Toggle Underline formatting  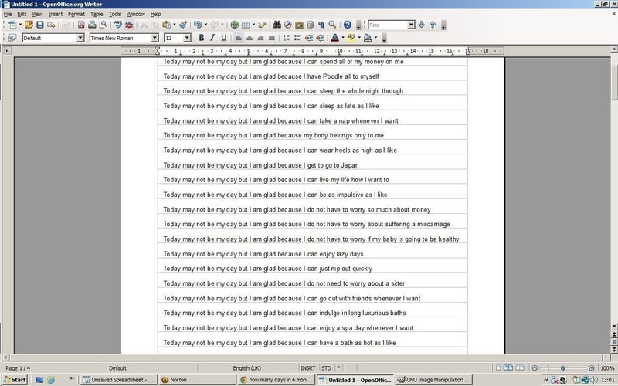pyautogui.click(x=224, y=37)
